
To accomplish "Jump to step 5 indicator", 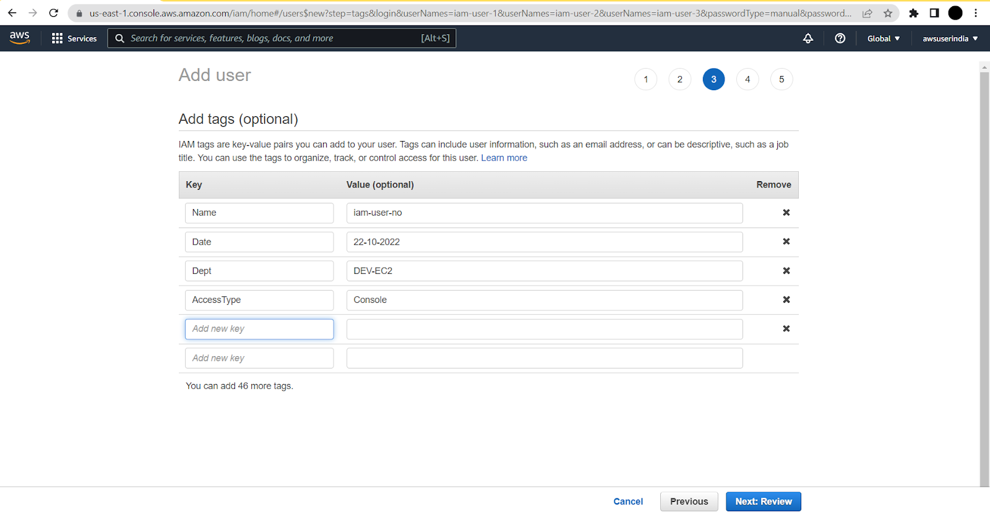I will click(781, 79).
